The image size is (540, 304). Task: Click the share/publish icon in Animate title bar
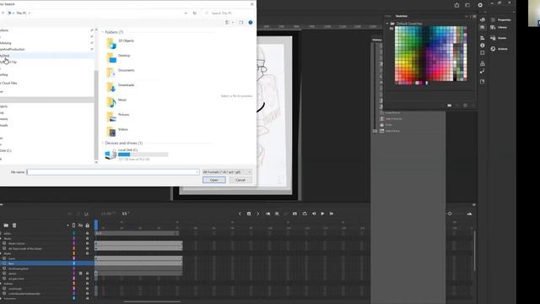click(x=456, y=5)
